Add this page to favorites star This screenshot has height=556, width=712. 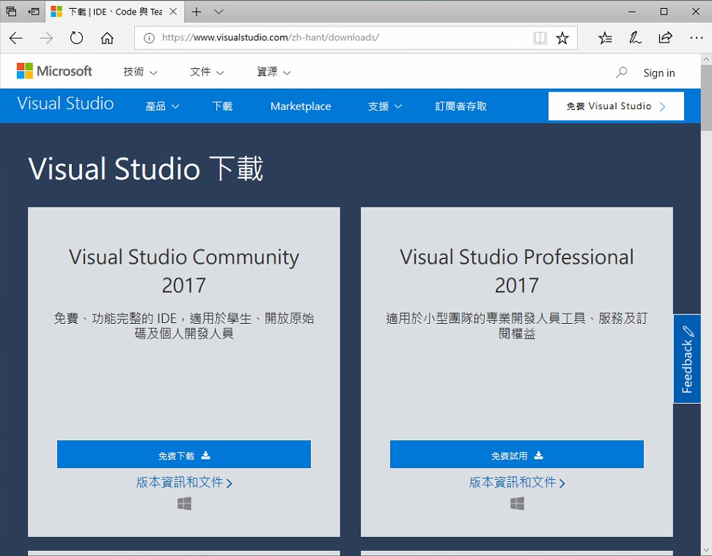562,38
